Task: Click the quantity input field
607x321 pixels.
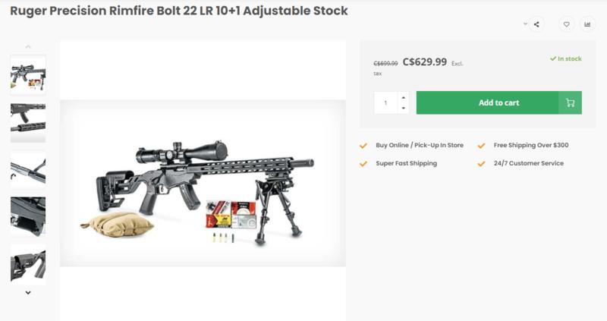Action: click(385, 102)
